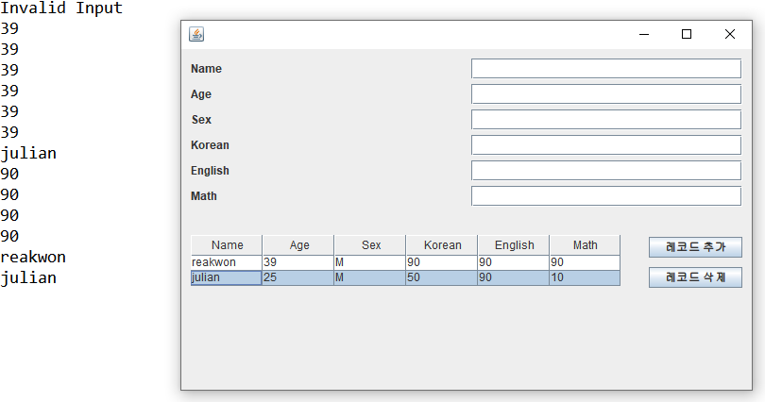
Task: Close the Java window
Action: coord(730,34)
